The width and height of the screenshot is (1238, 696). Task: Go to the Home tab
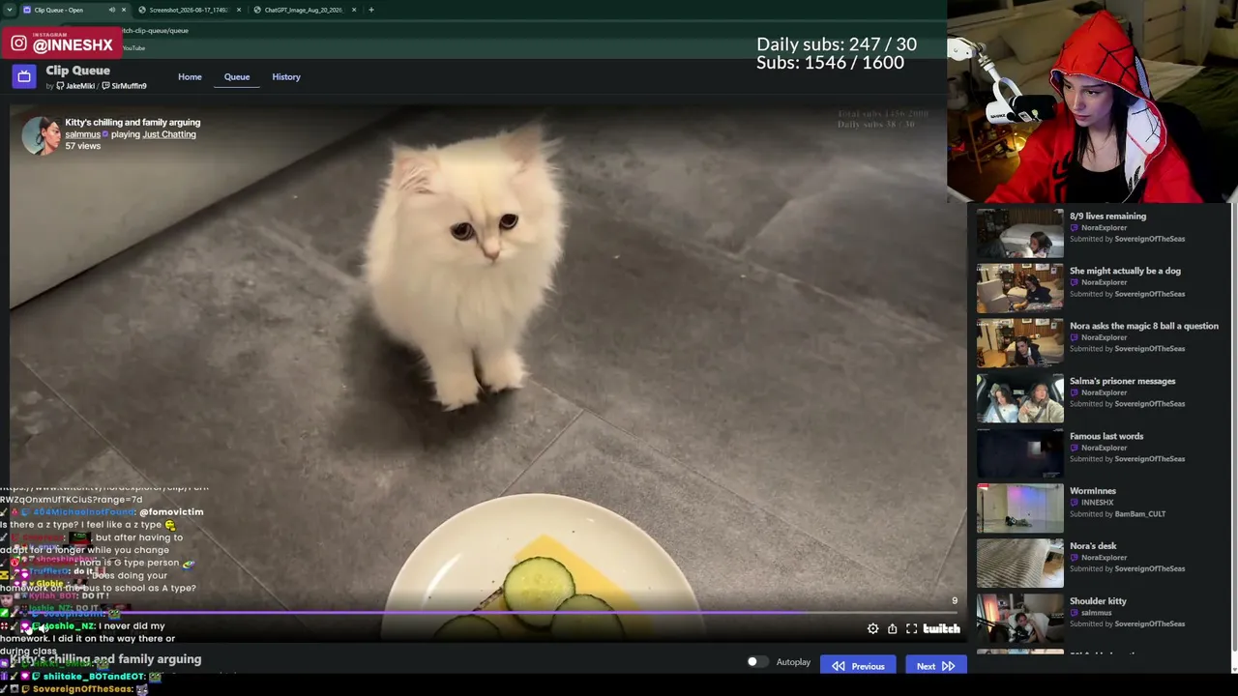(x=190, y=76)
